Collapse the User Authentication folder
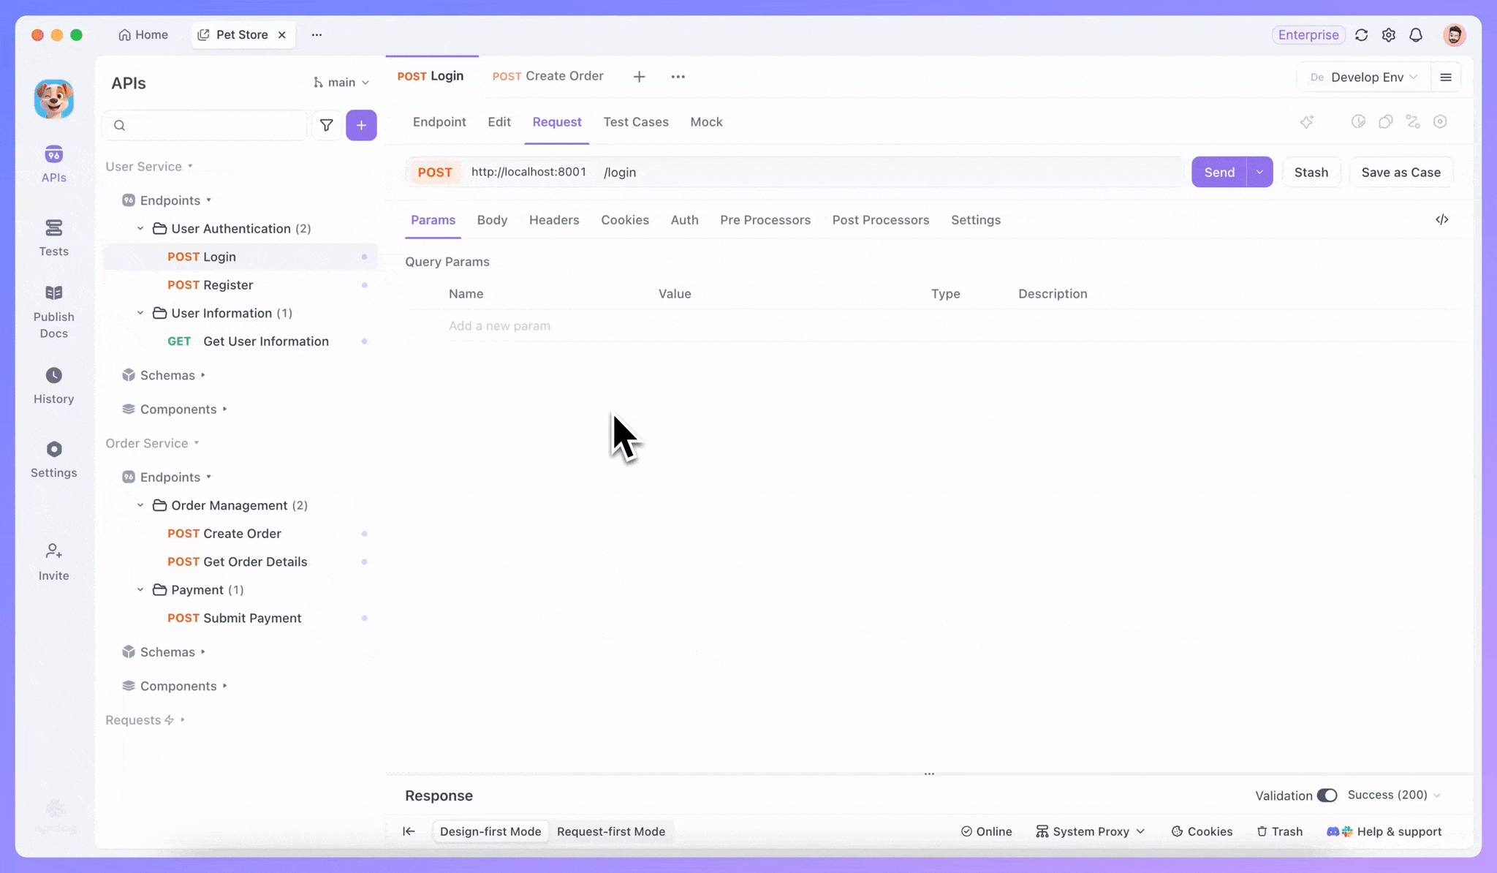Screen dimensions: 1497x873 click(140, 229)
